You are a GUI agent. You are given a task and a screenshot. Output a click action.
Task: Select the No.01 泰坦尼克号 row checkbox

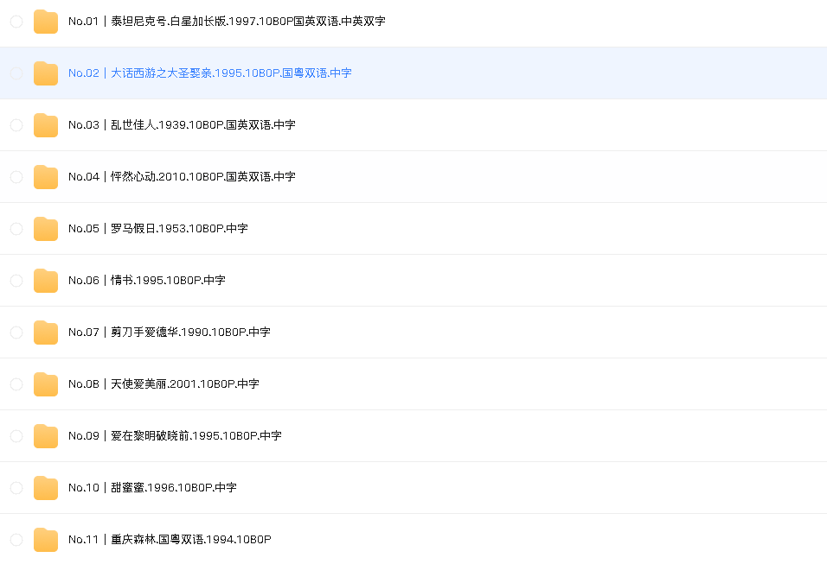coord(16,22)
